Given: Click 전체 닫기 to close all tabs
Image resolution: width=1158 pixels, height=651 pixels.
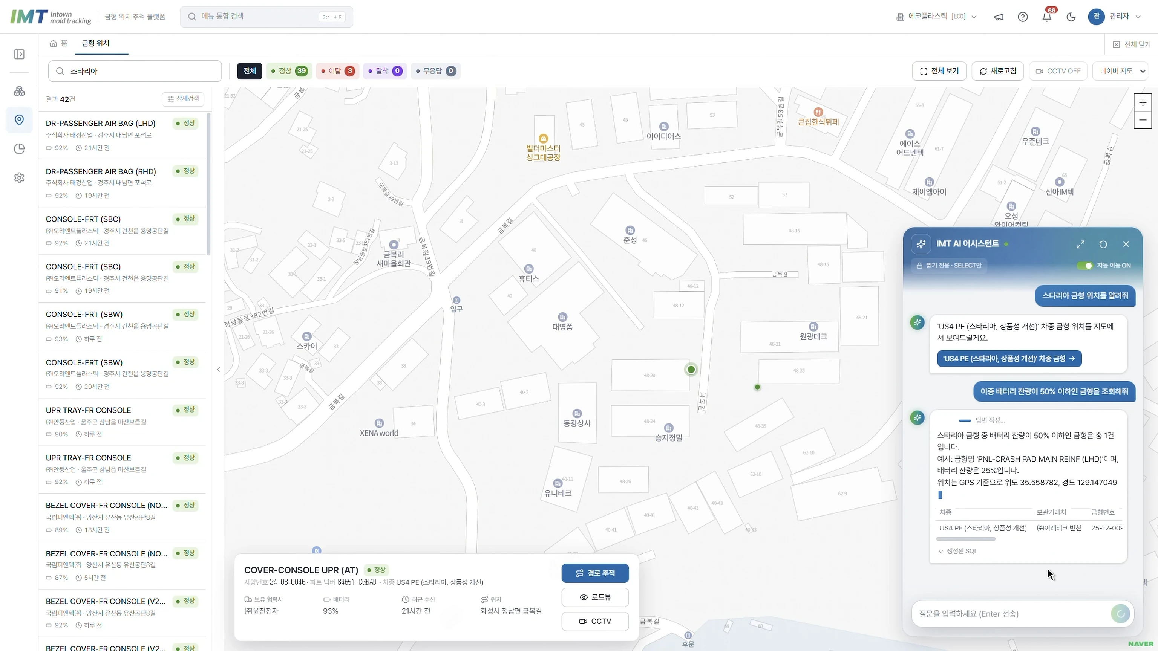Looking at the screenshot, I should coord(1132,44).
